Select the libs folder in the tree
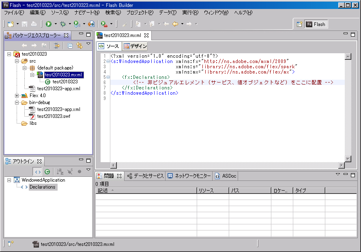 [x=33, y=124]
